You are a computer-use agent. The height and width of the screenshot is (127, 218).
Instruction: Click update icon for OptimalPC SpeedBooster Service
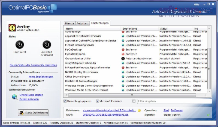pyautogui.click(x=123, y=41)
